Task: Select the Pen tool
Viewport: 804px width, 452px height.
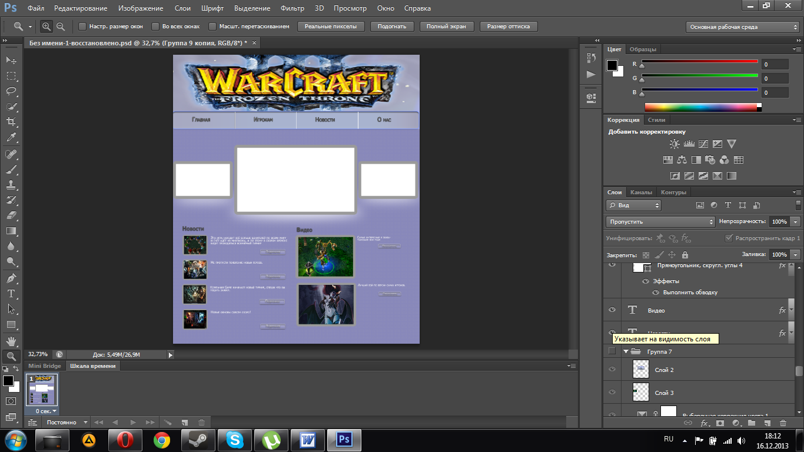Action: [x=11, y=278]
